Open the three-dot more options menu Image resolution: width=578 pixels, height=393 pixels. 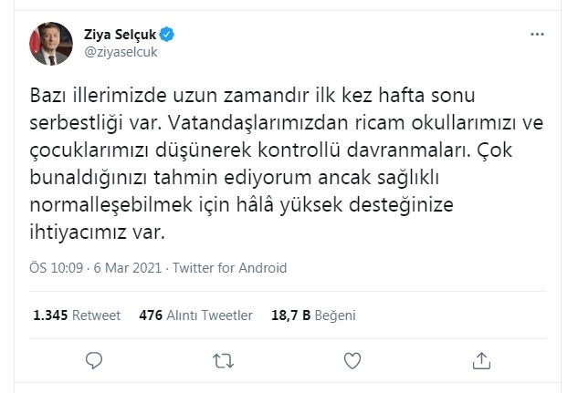click(x=539, y=35)
